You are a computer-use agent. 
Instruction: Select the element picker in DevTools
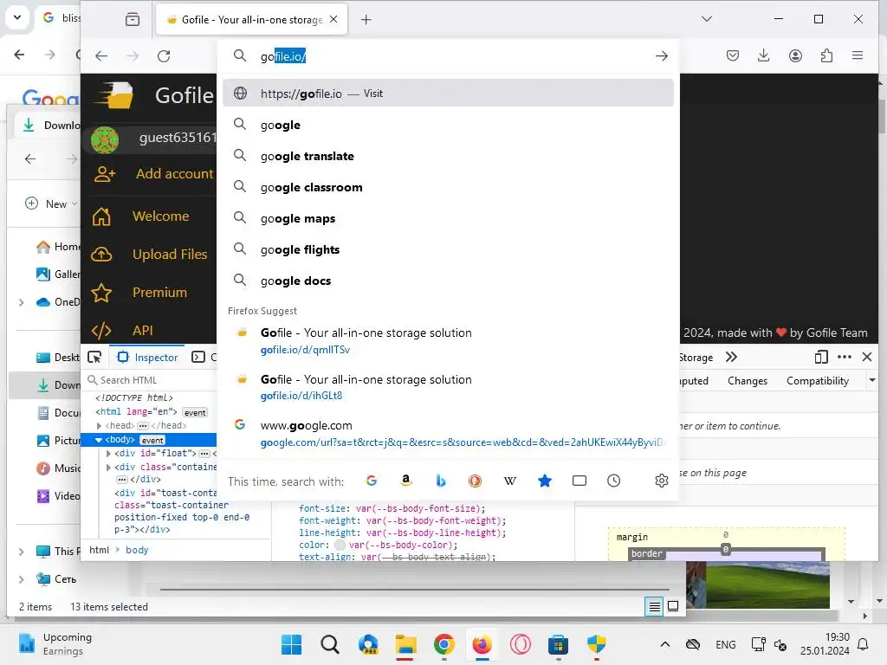(94, 357)
